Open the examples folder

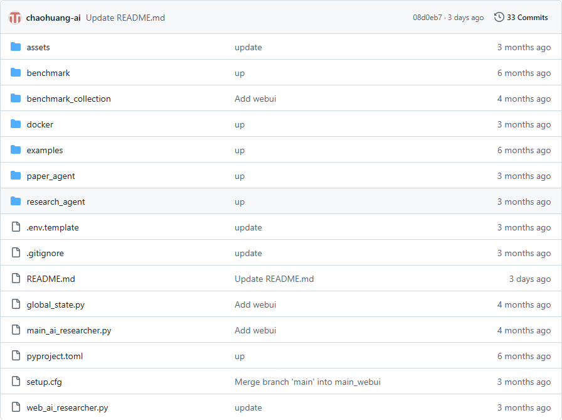[45, 150]
